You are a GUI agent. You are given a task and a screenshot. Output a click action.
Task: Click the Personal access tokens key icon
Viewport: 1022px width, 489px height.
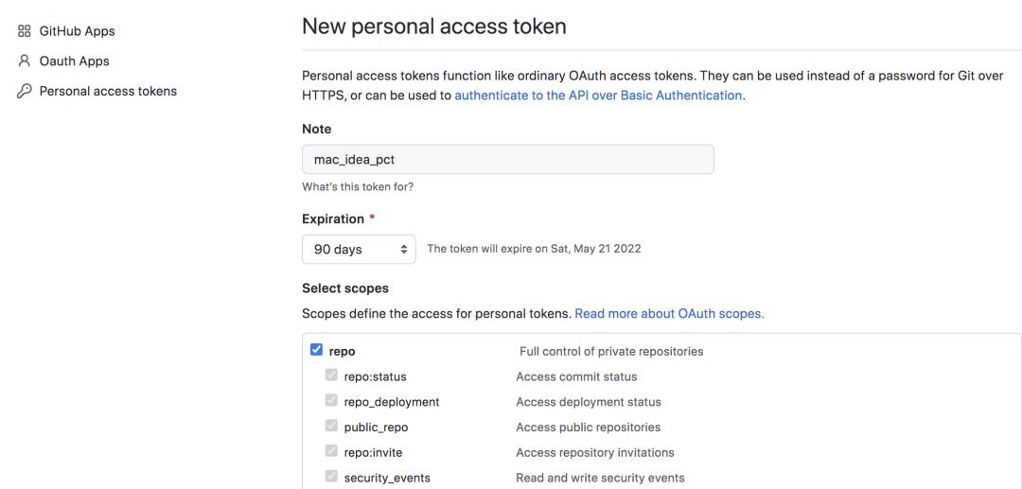coord(25,92)
